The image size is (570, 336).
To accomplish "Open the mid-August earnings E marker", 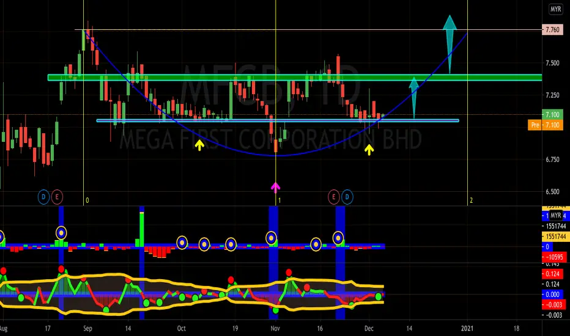I will 57,197.
